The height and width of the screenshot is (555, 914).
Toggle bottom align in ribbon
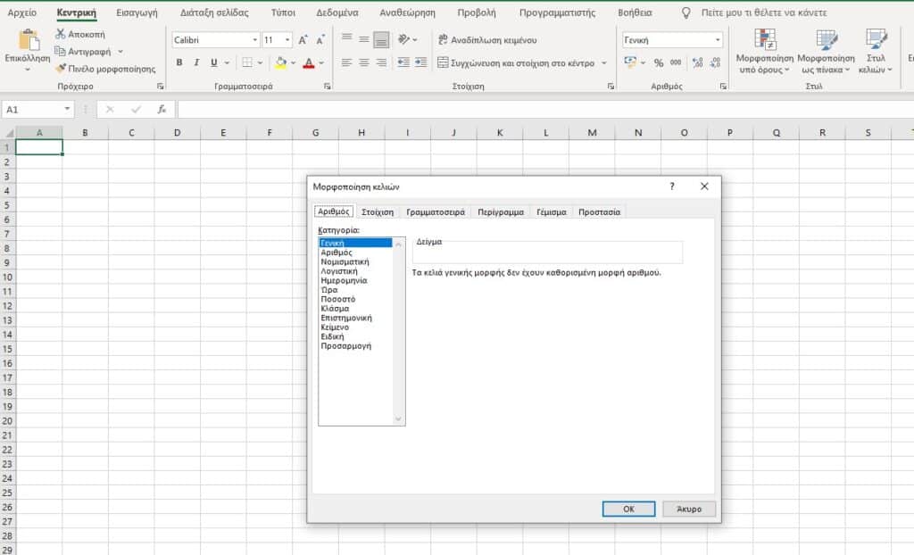381,39
